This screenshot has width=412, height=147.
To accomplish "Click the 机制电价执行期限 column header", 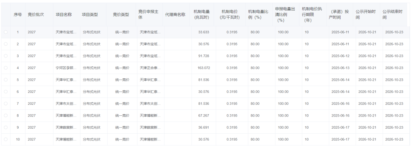I will 312,15.
